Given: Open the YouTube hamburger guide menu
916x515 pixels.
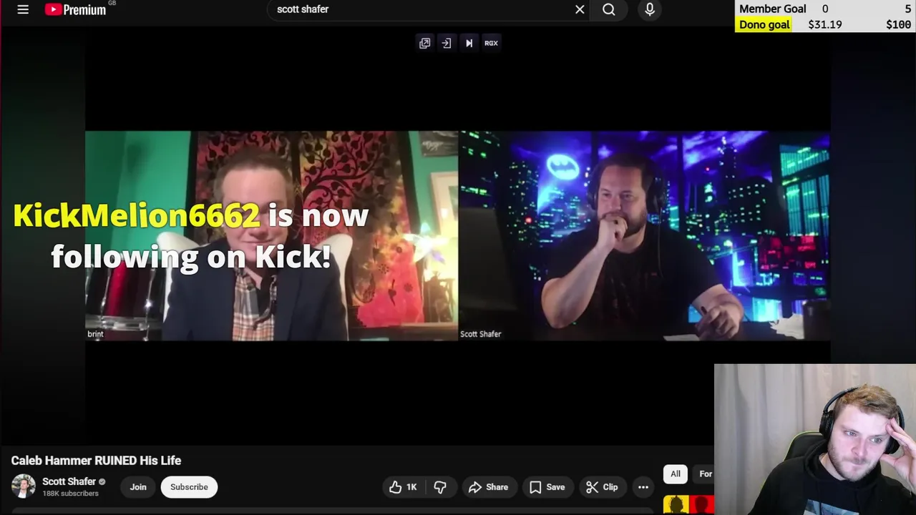Looking at the screenshot, I should pos(23,9).
